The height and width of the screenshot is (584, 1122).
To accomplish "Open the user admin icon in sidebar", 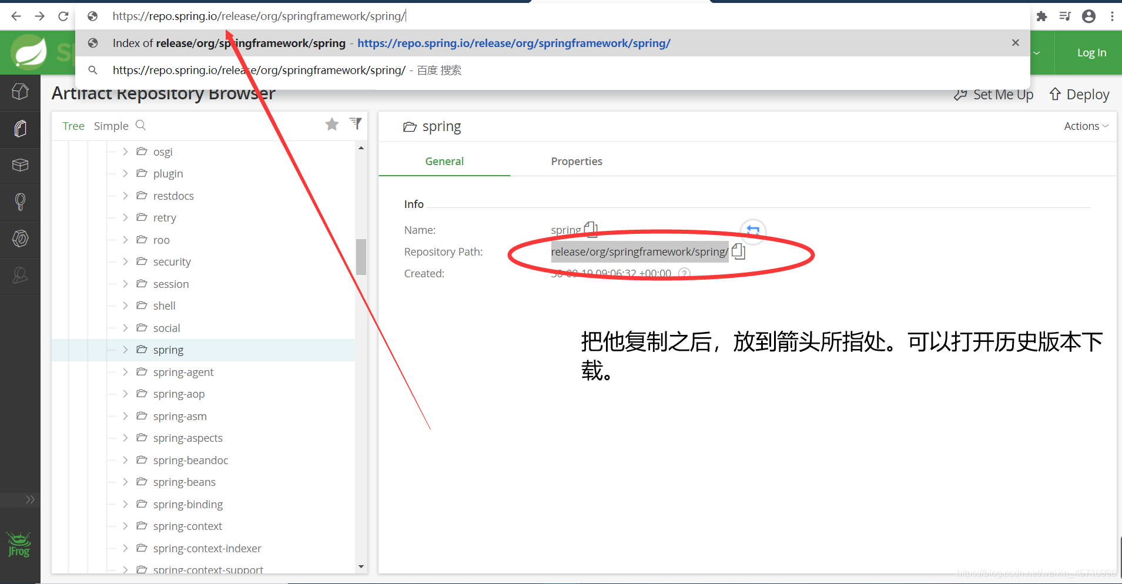I will coord(20,275).
